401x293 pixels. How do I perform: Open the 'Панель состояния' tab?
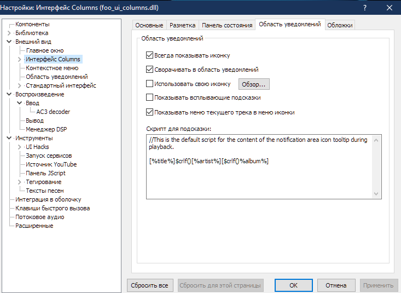click(x=227, y=25)
